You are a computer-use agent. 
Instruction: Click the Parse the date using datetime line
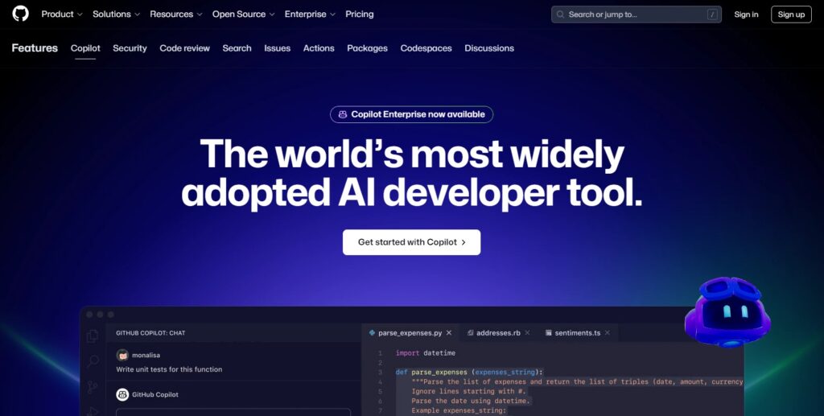pyautogui.click(x=472, y=401)
